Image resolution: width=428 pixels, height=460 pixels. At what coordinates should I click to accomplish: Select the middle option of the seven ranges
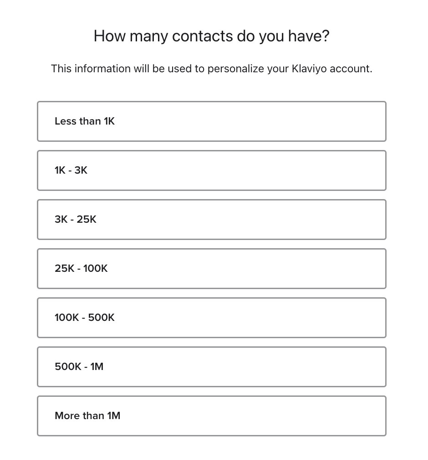pos(212,269)
